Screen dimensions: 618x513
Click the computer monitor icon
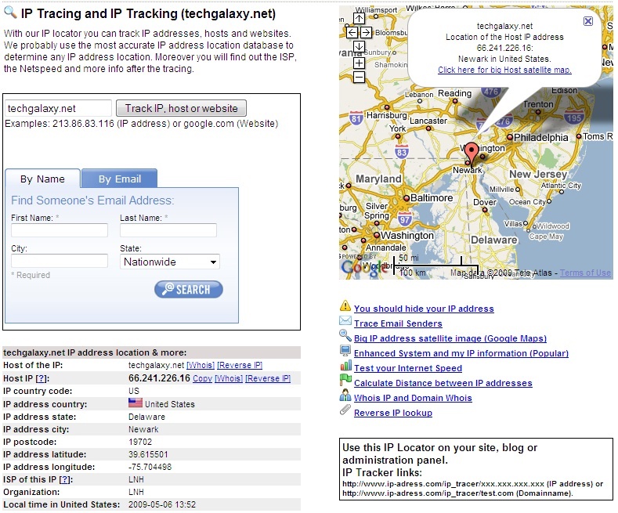click(345, 350)
